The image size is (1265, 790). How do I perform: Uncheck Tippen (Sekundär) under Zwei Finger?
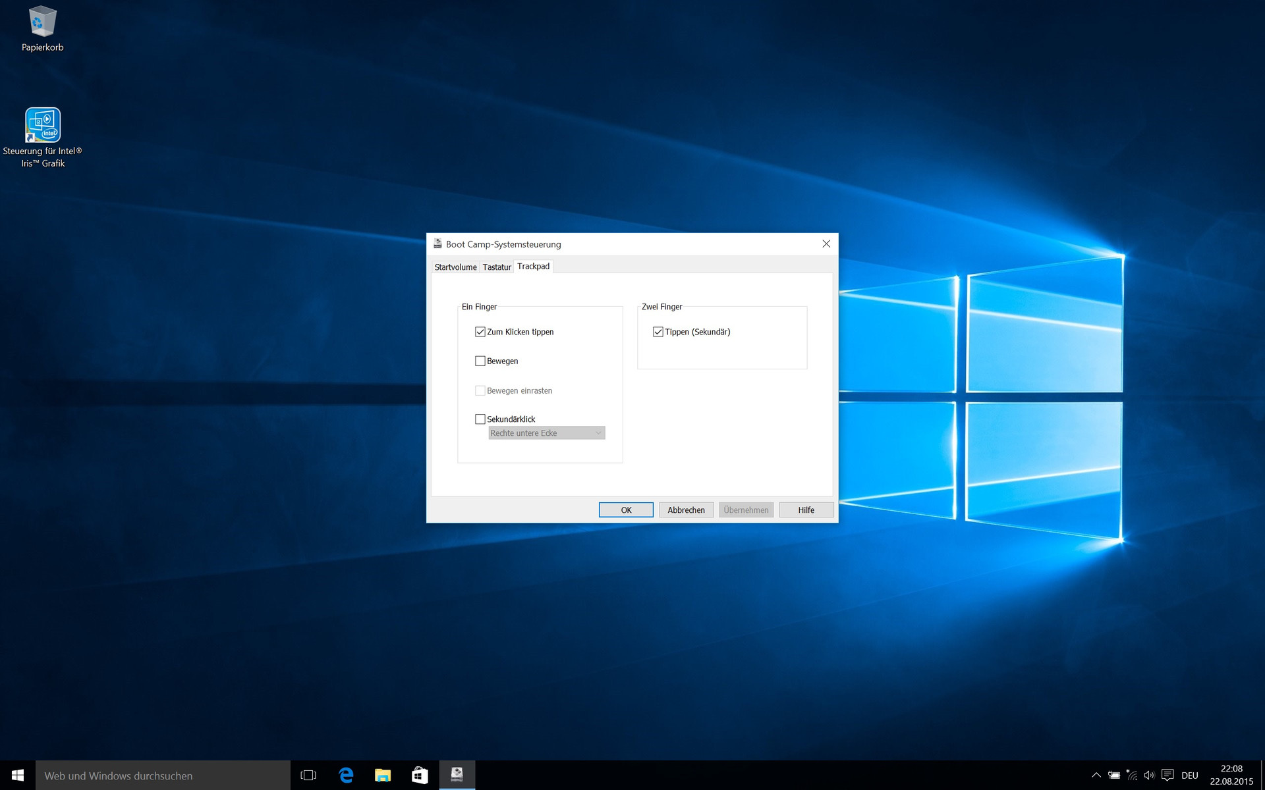(658, 332)
